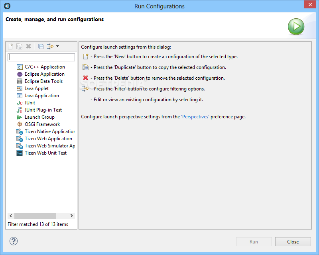Select the OSGi Framework icon

20,124
